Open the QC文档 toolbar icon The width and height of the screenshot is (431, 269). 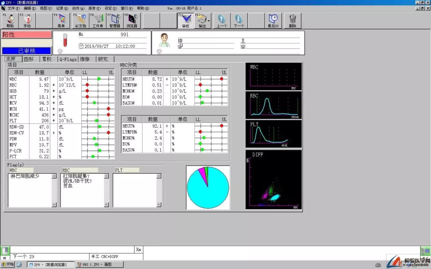(80, 21)
